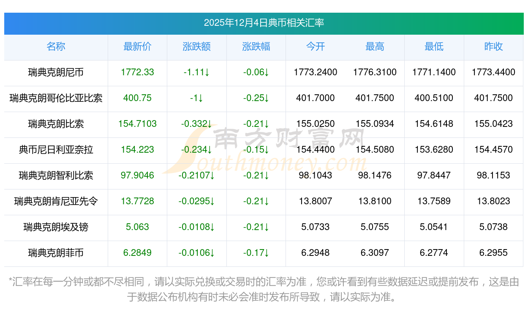Click low value 153.6280
Screen dimensions: 528x310
(434, 150)
